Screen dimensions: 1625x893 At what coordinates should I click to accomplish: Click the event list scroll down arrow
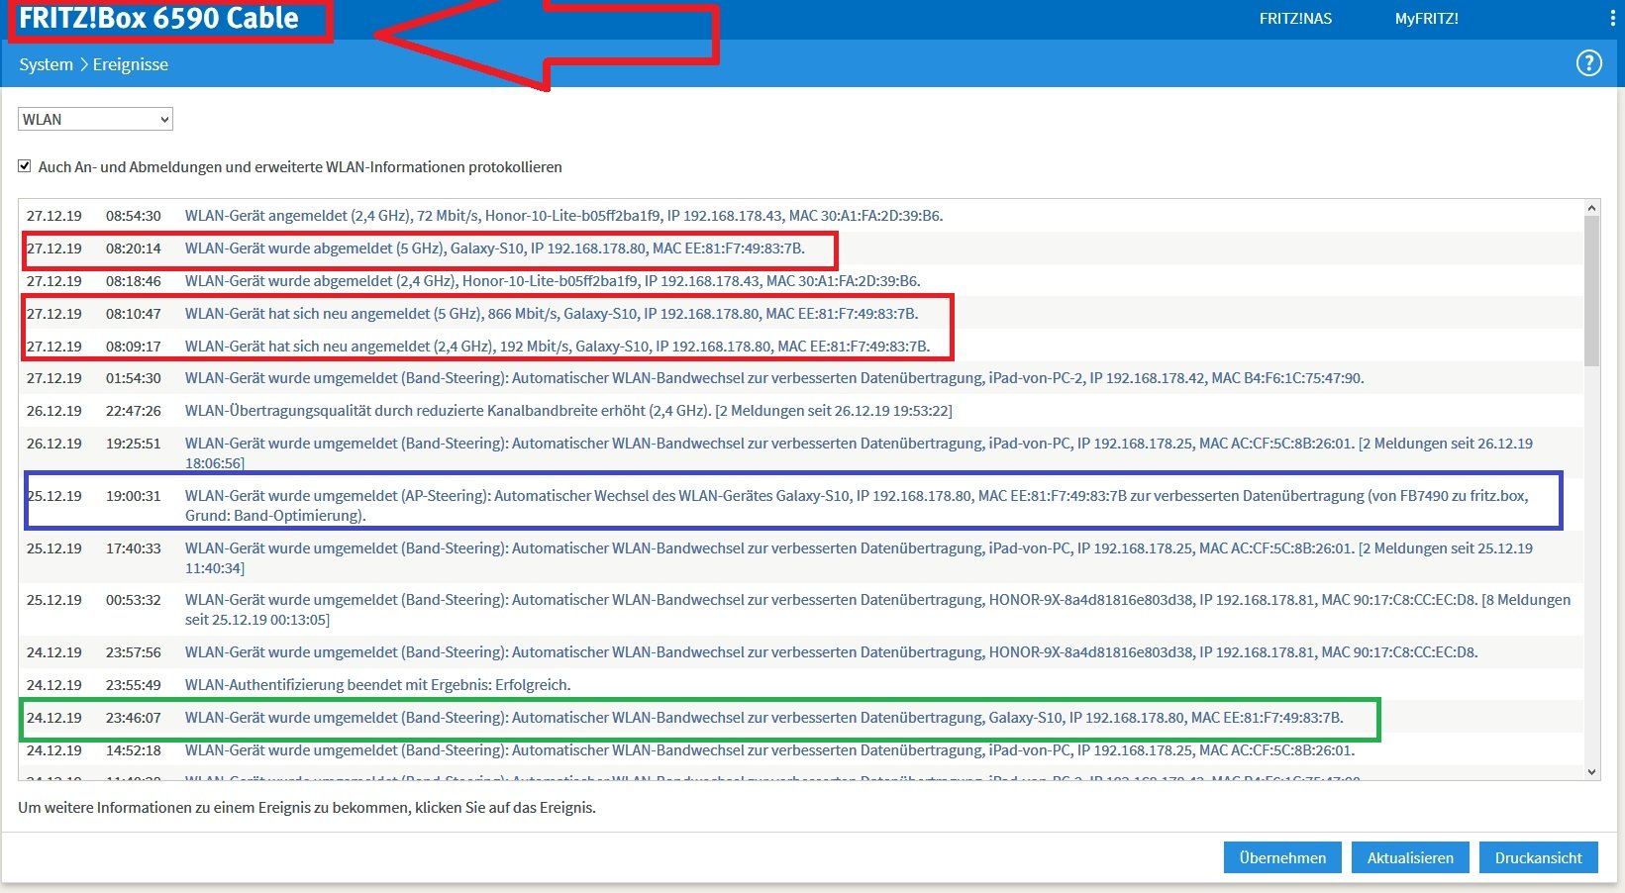(1591, 772)
